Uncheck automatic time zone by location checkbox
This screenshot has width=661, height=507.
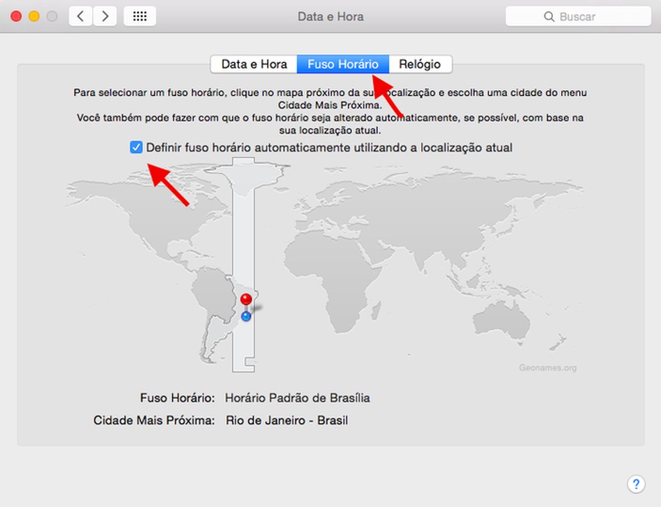coord(136,147)
